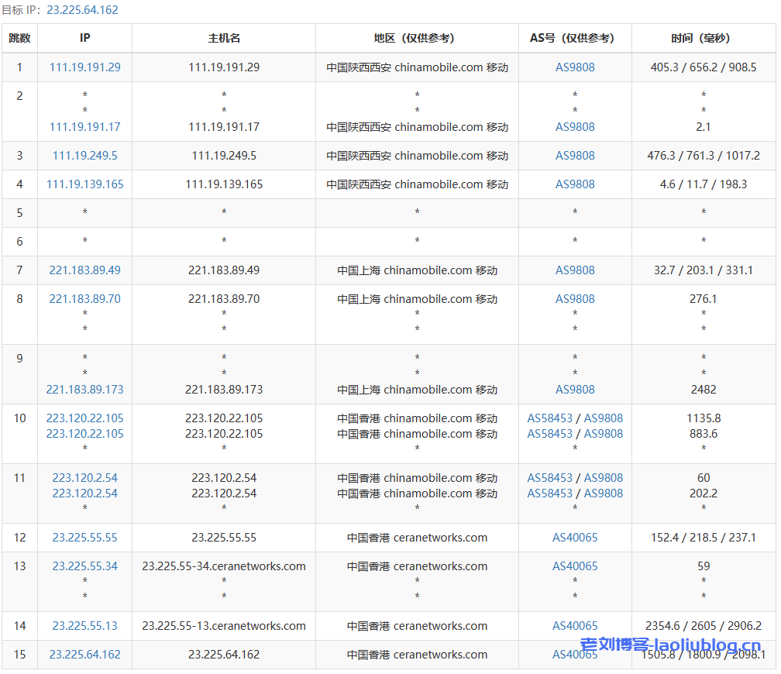Click the blue 111.19.139.165 IP link
The height and width of the screenshot is (674, 781).
point(85,184)
